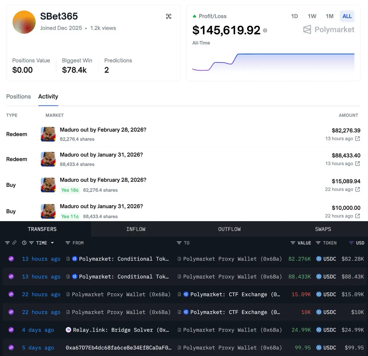Switch to the INFLOW tab
368x356 pixels.
[x=136, y=229]
